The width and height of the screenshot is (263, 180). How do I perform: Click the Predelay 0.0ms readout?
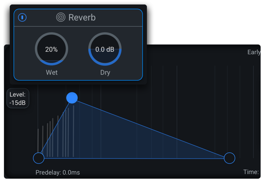[58, 172]
